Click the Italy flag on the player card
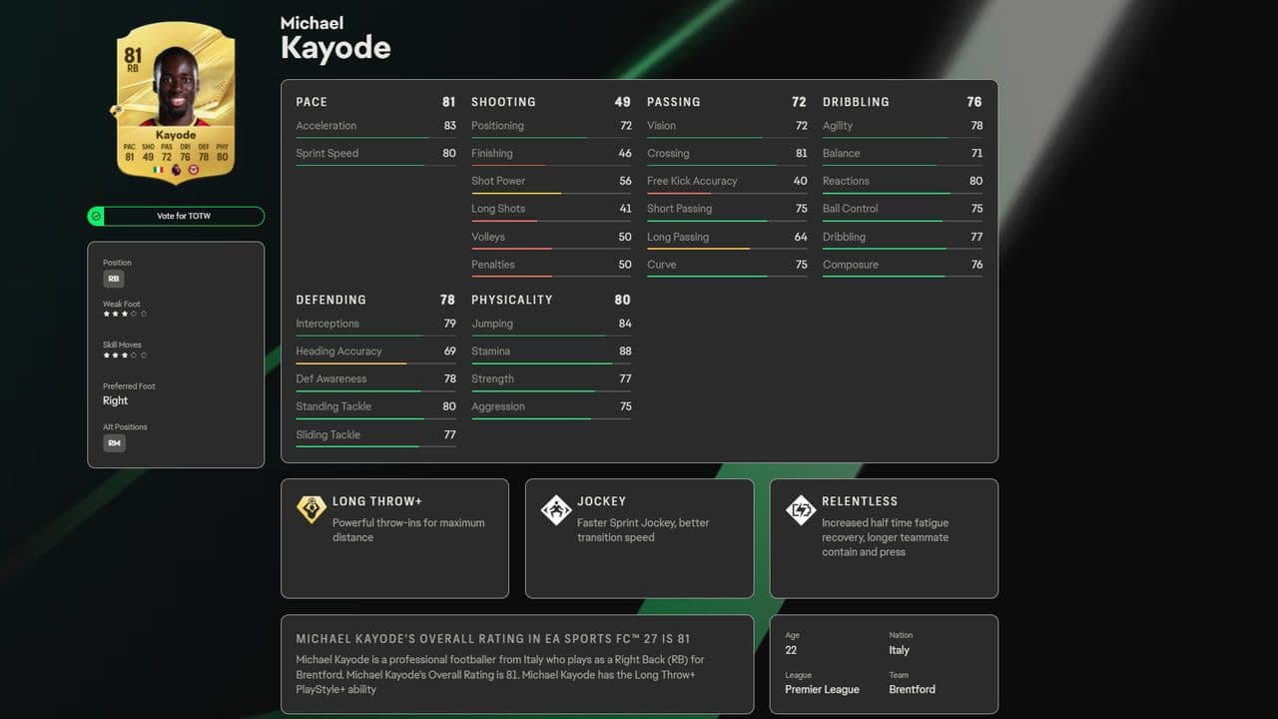1278x719 pixels. [x=158, y=170]
